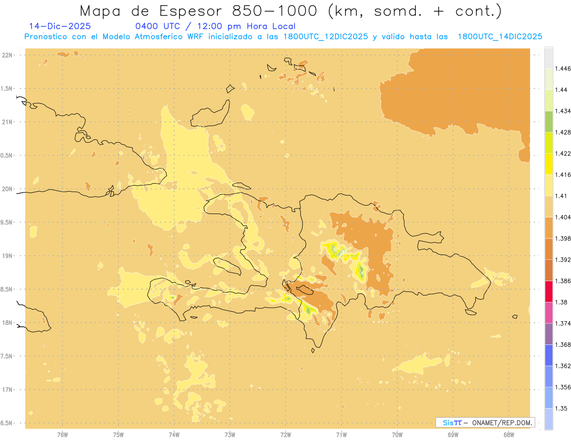Viewport: 571px width, 441px height.
Task: Click the colorbar value 1.368
Action: tap(563, 344)
